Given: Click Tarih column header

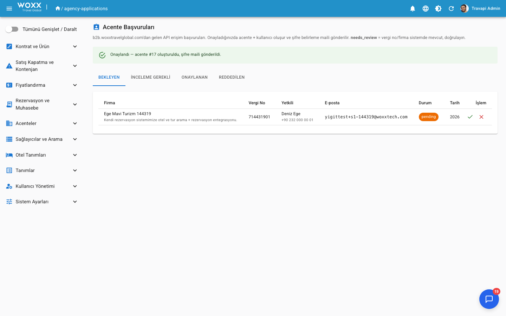Looking at the screenshot, I should [455, 103].
